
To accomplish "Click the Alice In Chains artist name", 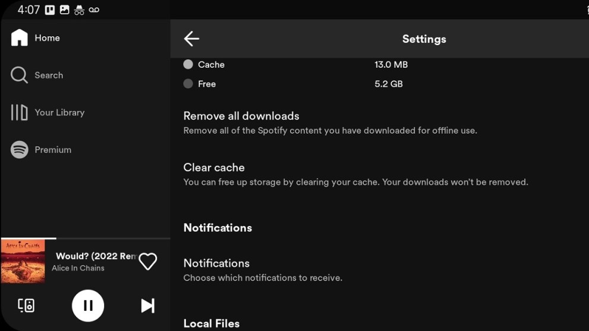I will pos(78,268).
